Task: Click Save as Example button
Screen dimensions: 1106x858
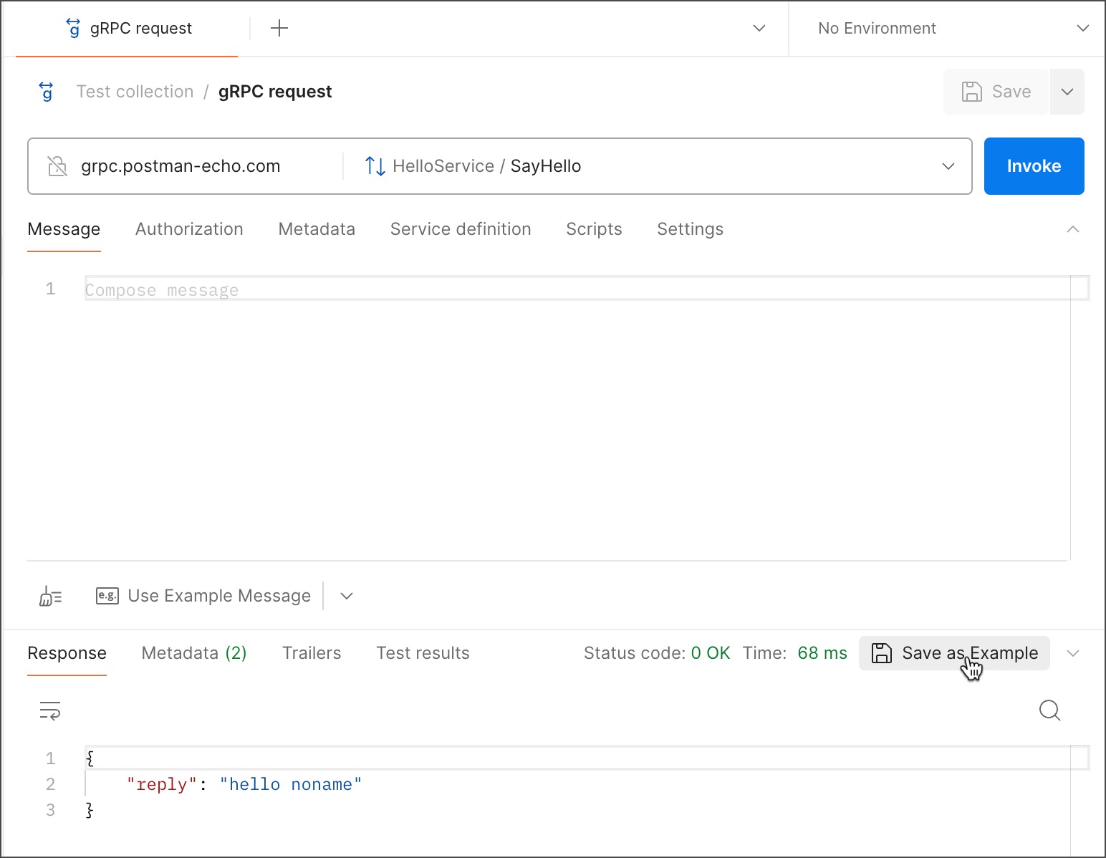Action: coord(954,653)
